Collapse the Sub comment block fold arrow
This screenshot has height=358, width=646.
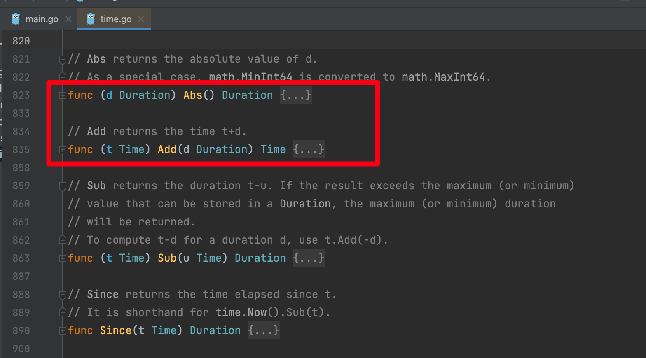point(62,186)
